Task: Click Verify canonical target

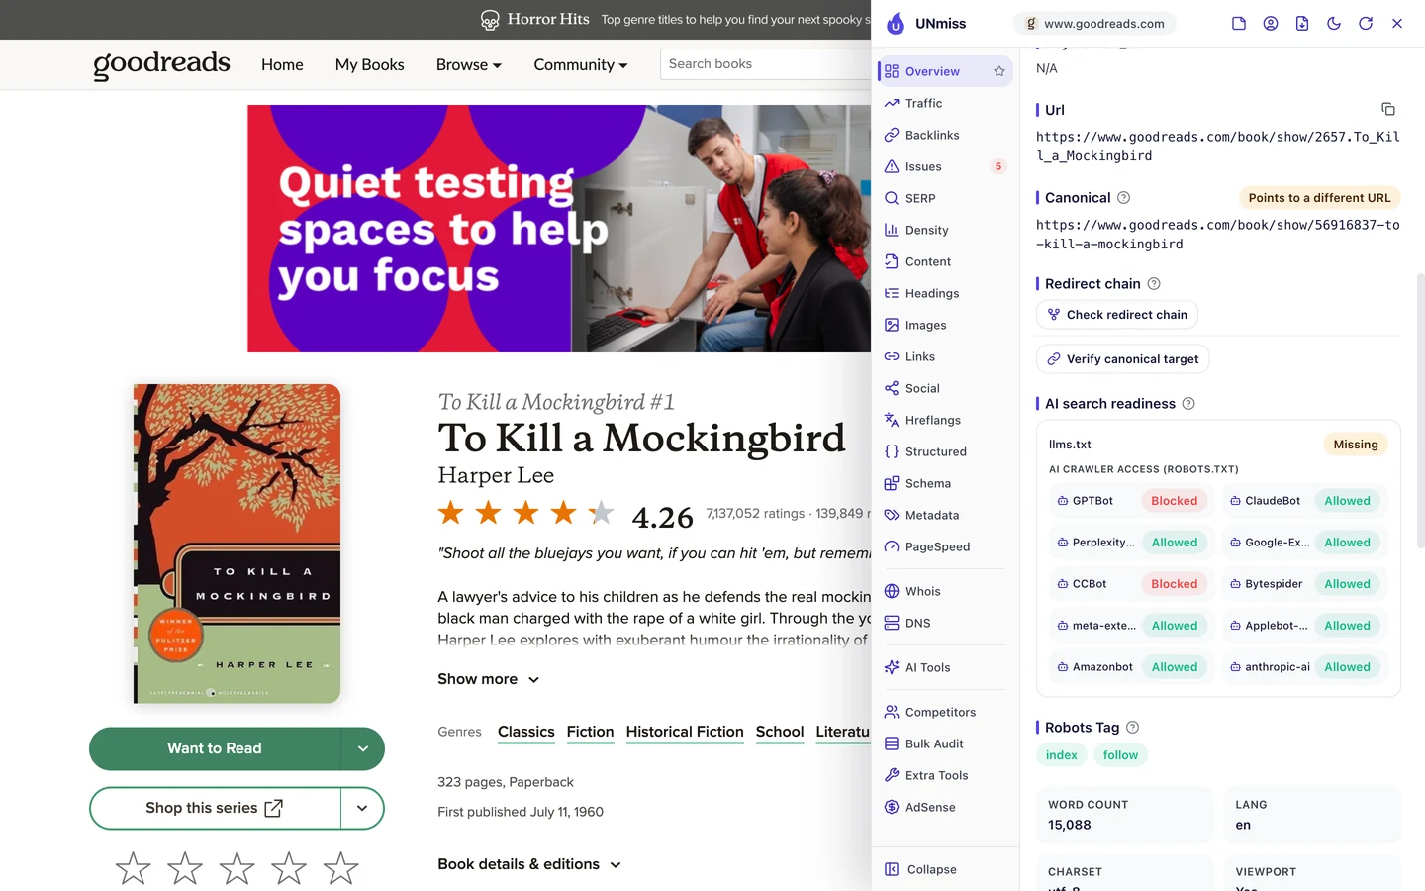Action: point(1123,359)
